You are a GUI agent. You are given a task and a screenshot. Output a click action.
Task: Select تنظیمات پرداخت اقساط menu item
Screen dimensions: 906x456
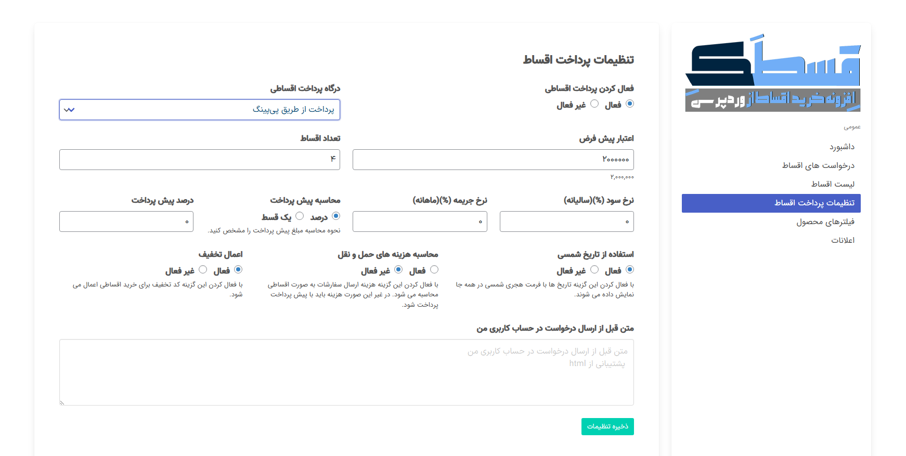coord(814,203)
